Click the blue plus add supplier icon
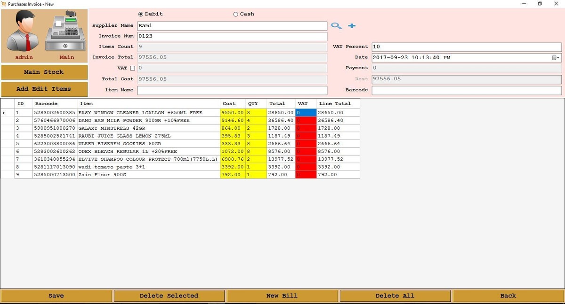Screen dimensions: 565x304 coord(352,26)
